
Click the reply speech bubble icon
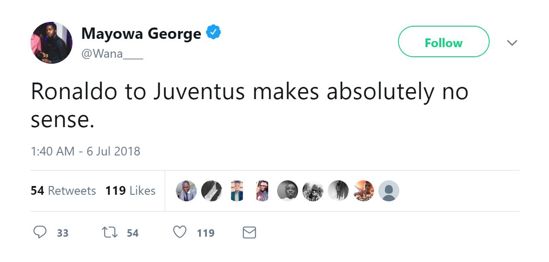(41, 233)
